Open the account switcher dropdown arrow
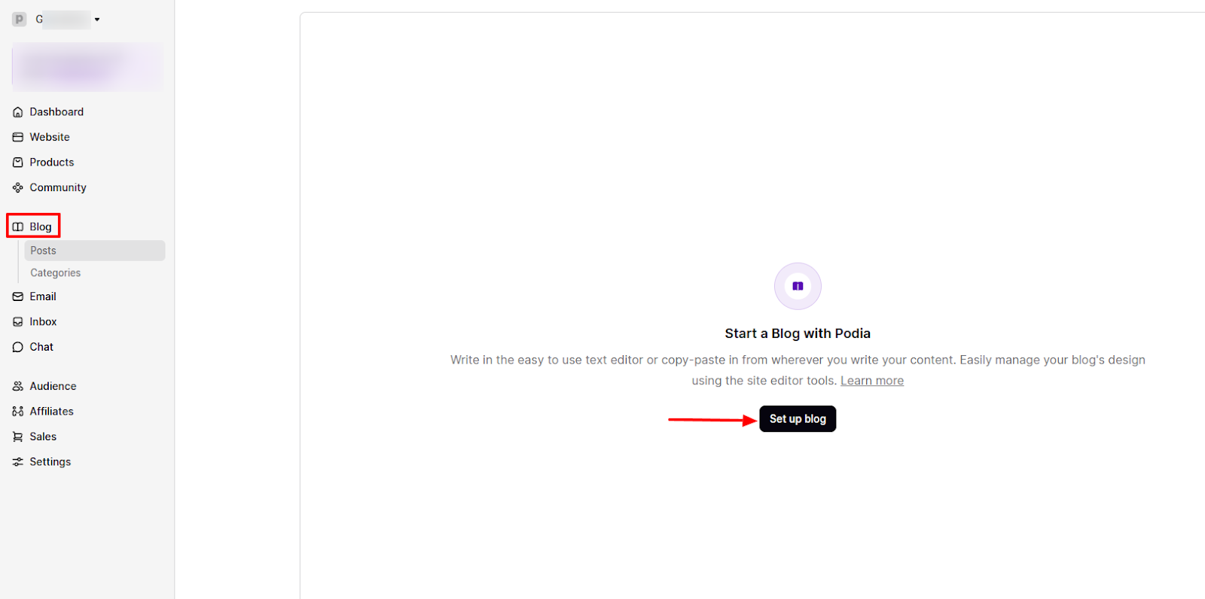 [x=97, y=20]
